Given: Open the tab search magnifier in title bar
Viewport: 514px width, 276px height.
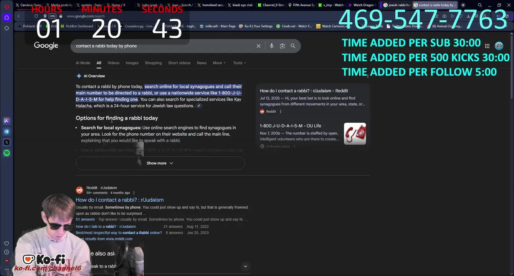Looking at the screenshot, I should [x=480, y=5].
